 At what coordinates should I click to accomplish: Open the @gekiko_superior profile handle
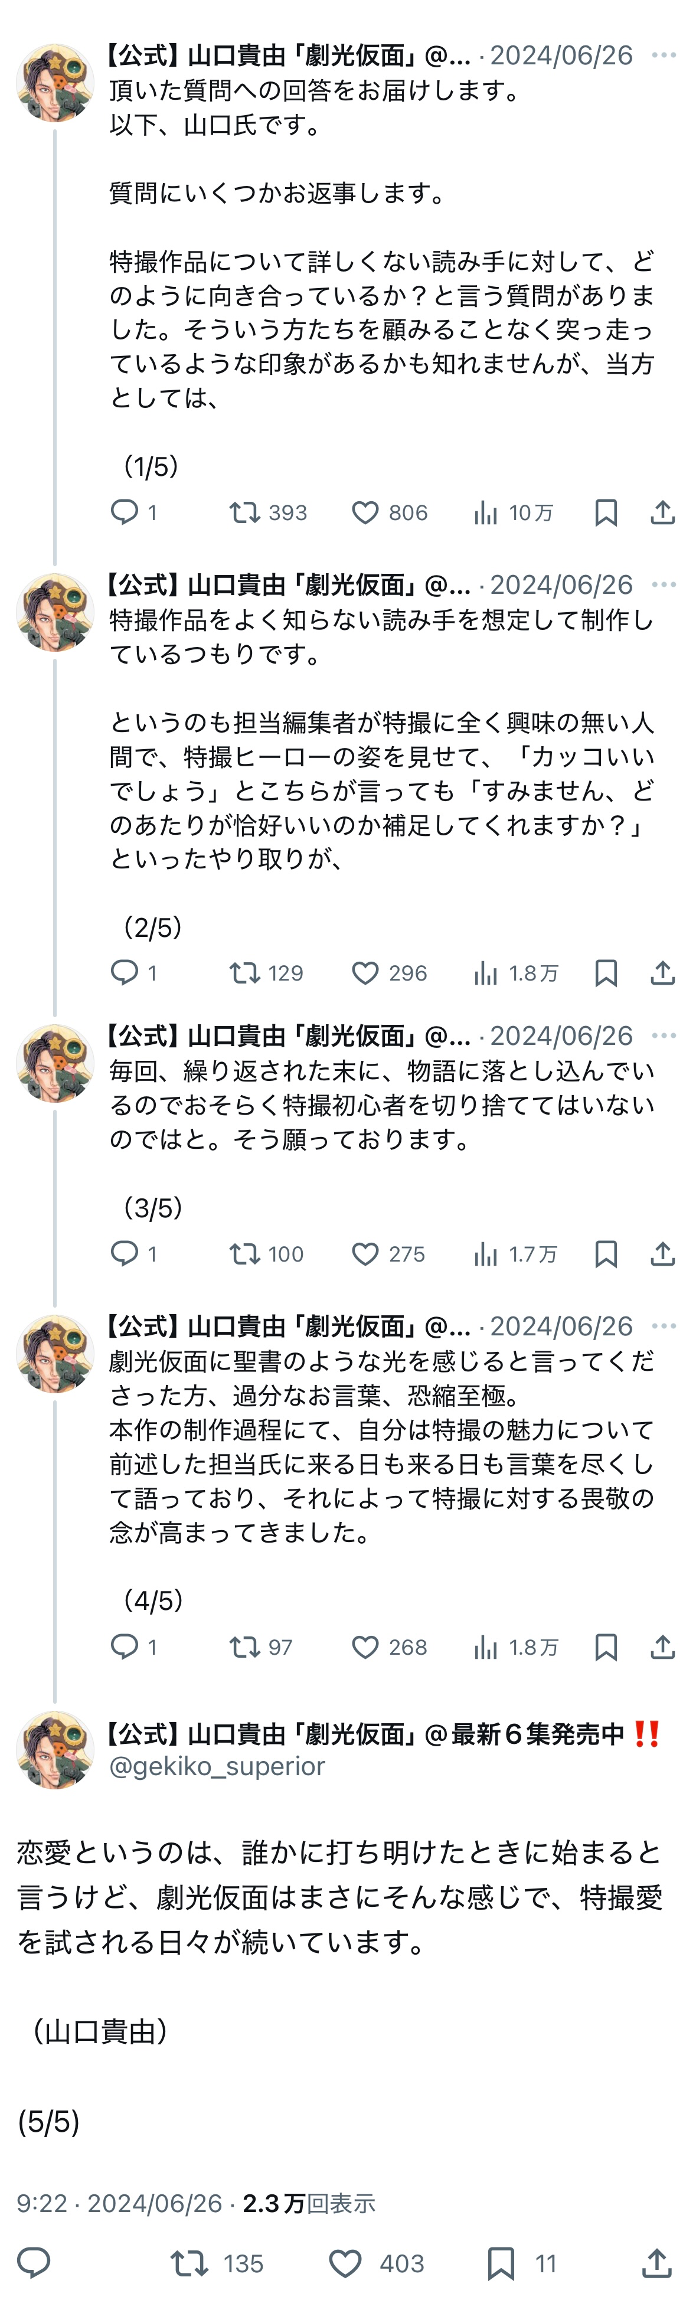[217, 1766]
